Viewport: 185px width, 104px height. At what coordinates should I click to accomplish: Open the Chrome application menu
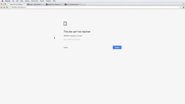tap(8, 1)
